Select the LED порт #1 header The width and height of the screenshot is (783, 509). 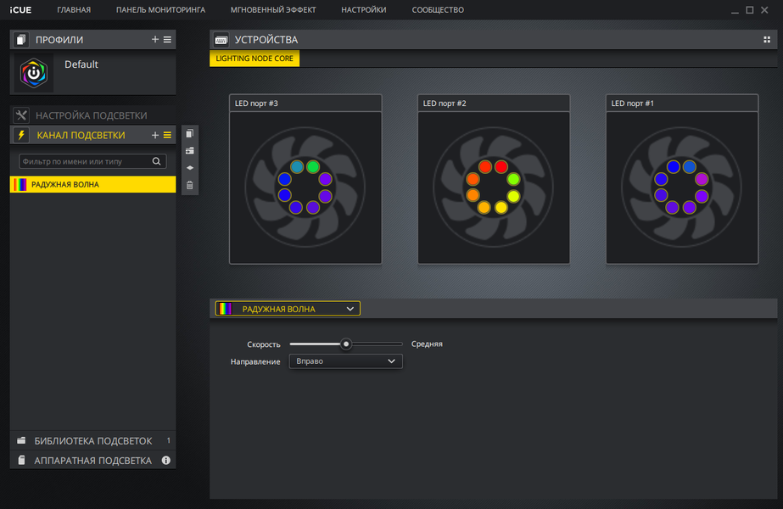click(x=682, y=103)
